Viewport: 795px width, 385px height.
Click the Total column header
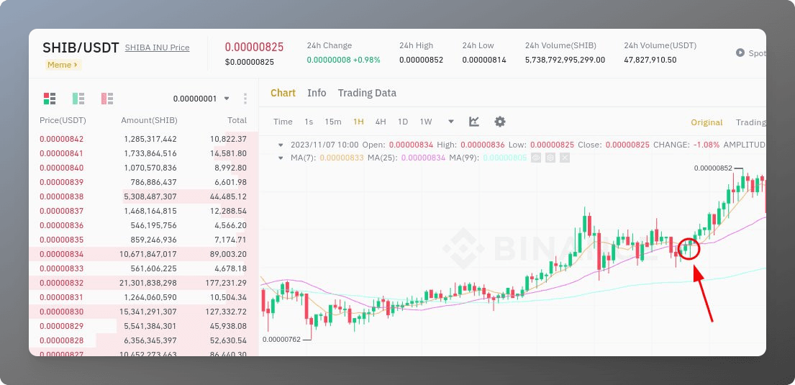237,120
